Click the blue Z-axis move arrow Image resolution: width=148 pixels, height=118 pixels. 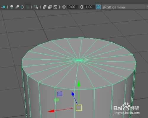(x=73, y=94)
